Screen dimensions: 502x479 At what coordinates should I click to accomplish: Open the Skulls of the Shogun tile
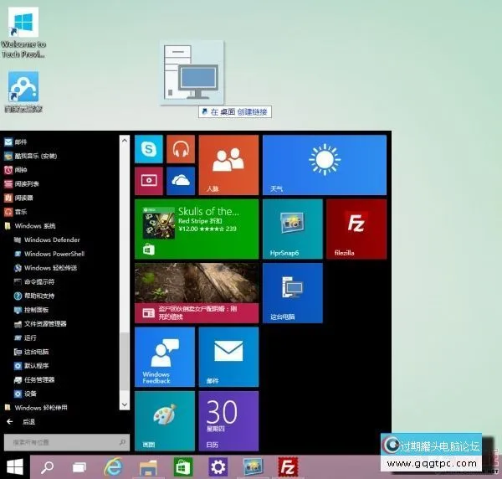pos(196,229)
